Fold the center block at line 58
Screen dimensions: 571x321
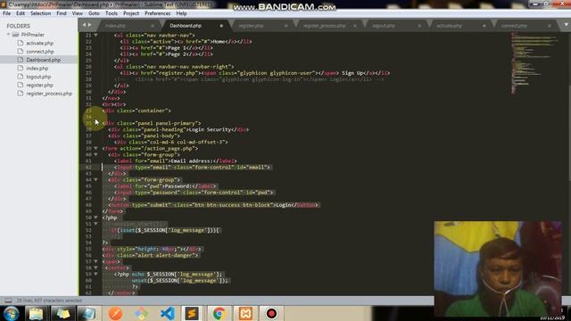point(95,267)
